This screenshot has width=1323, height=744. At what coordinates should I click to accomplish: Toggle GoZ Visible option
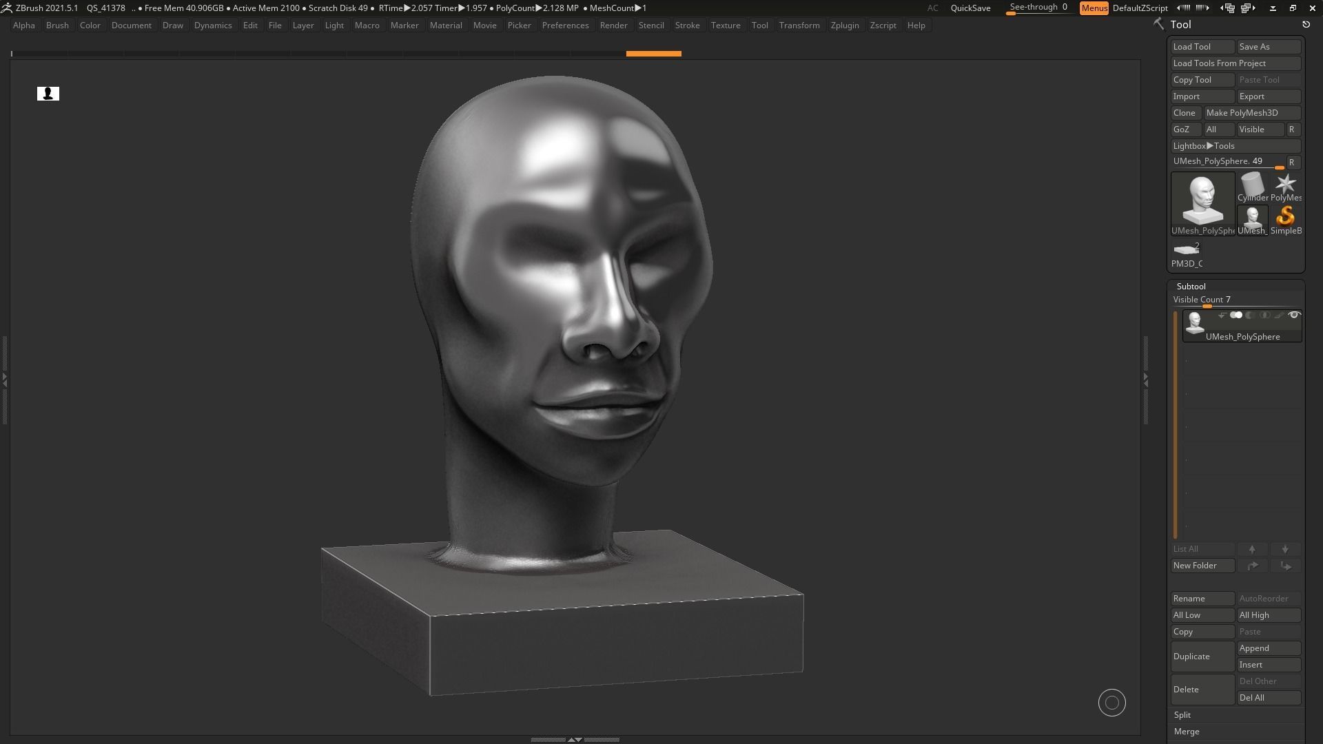pos(1260,130)
